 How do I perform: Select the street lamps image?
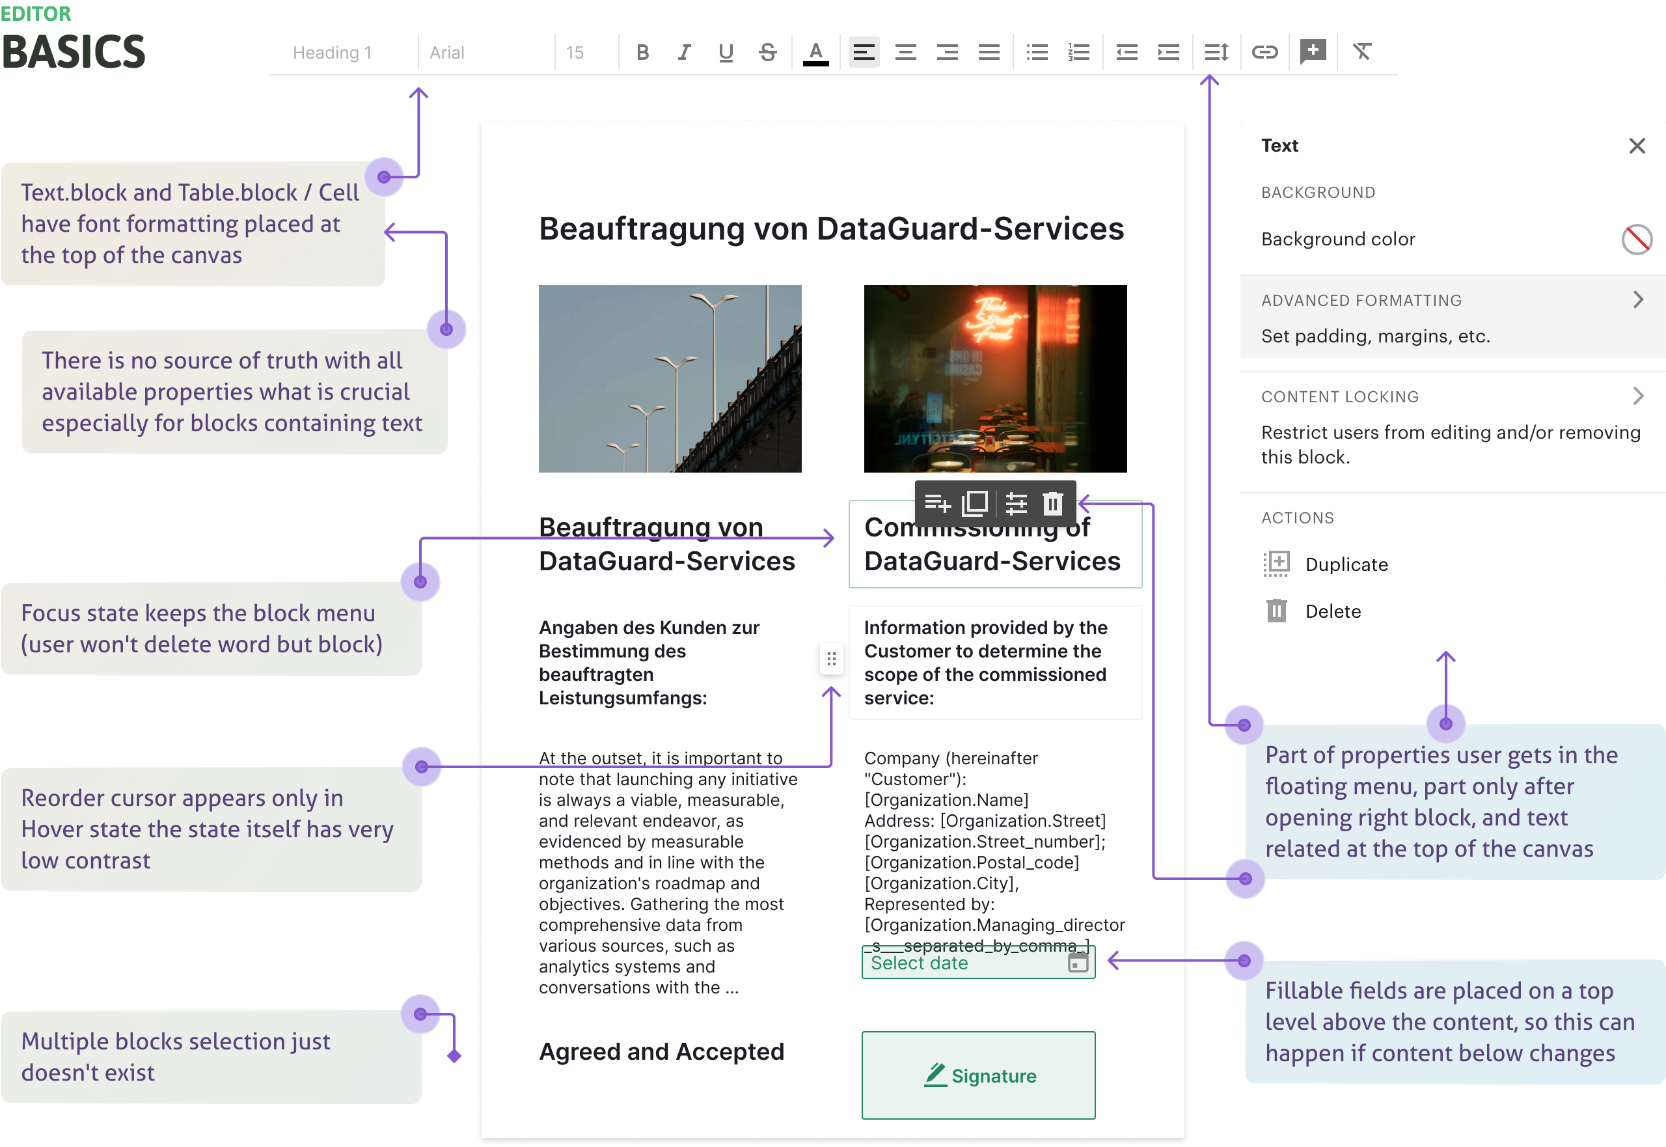pos(670,379)
